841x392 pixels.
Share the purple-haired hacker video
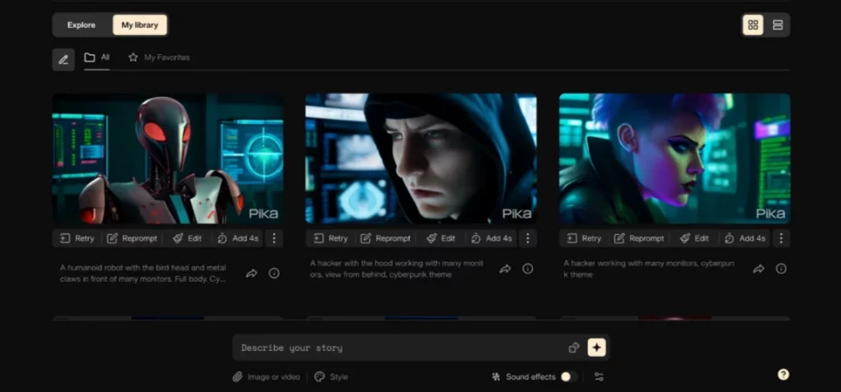759,269
